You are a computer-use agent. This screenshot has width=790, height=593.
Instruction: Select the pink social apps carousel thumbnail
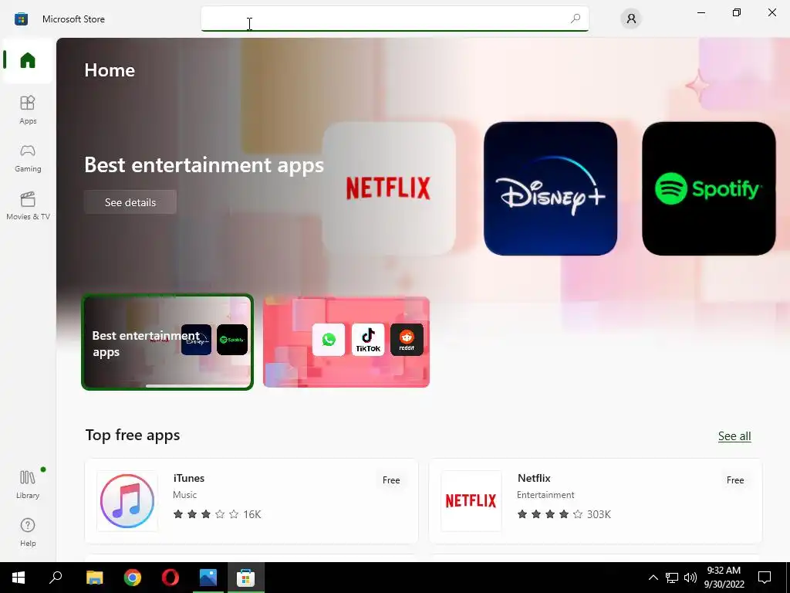tap(346, 342)
